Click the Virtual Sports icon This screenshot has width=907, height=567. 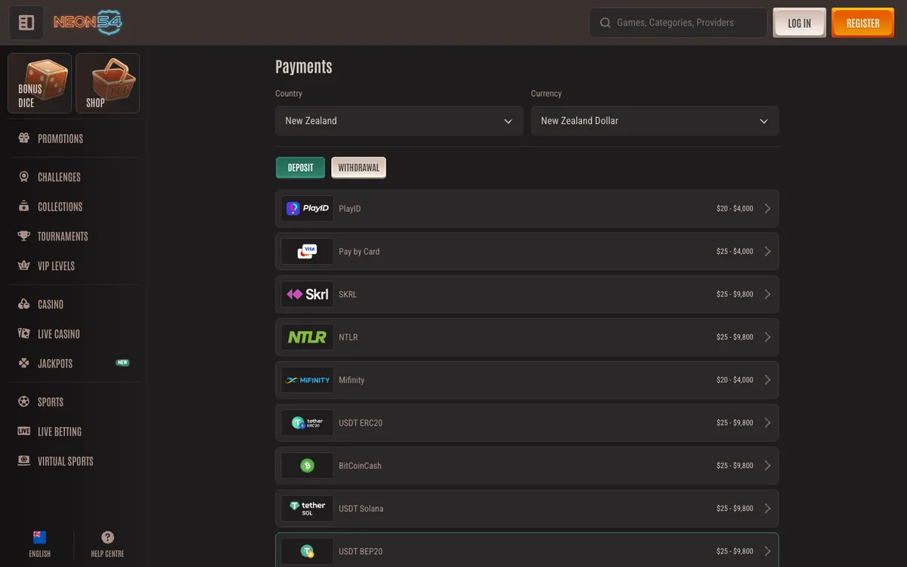pos(23,460)
